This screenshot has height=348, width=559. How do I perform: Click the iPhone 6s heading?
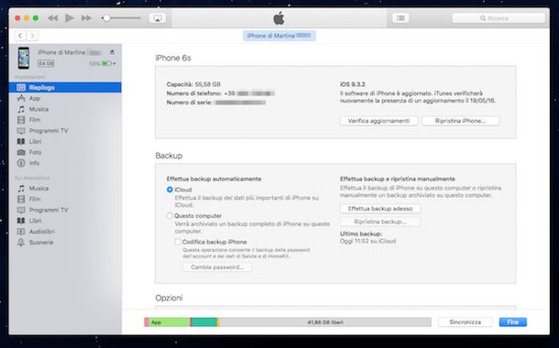pos(173,58)
